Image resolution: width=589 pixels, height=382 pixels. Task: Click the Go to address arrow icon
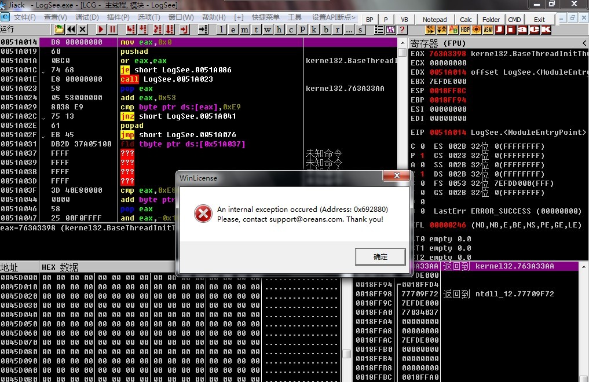point(203,30)
